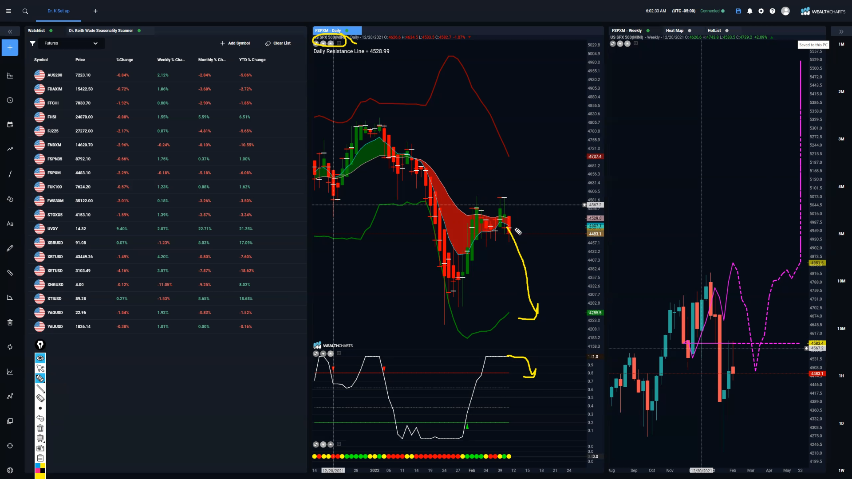Pick the black color swatch in pen toolbar

[43, 471]
